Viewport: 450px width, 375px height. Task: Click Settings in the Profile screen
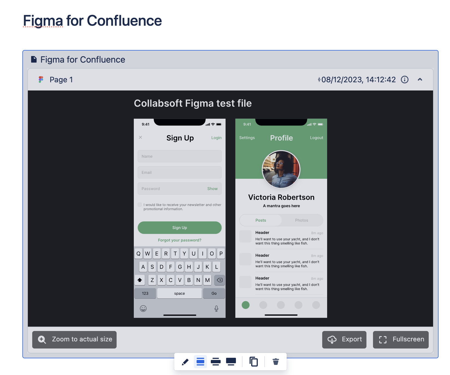coord(247,138)
